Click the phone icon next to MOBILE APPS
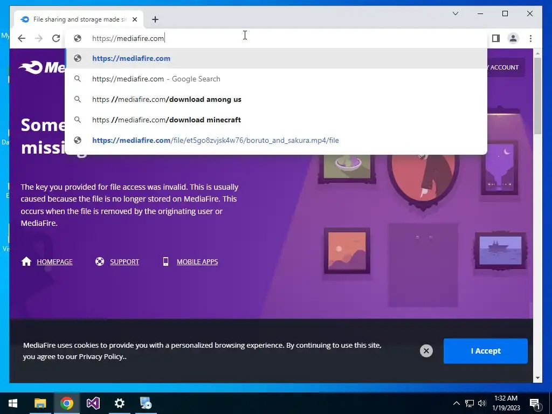This screenshot has width=552, height=414. point(165,261)
